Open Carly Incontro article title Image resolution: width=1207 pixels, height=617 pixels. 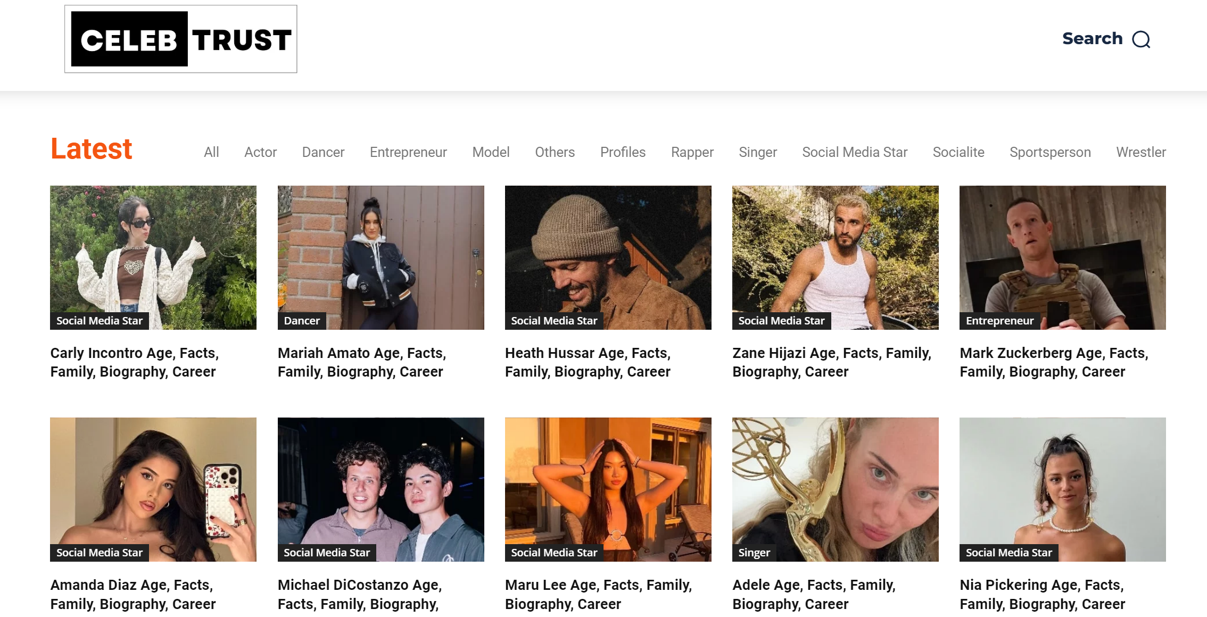pos(135,362)
